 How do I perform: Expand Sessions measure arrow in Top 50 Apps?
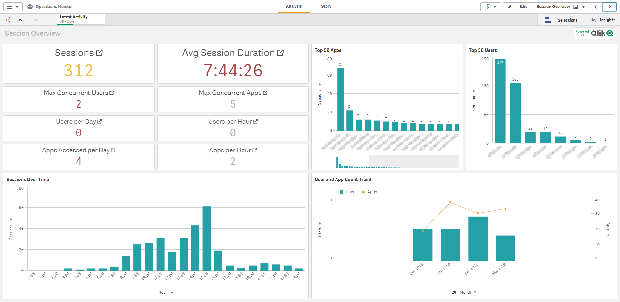point(320,85)
